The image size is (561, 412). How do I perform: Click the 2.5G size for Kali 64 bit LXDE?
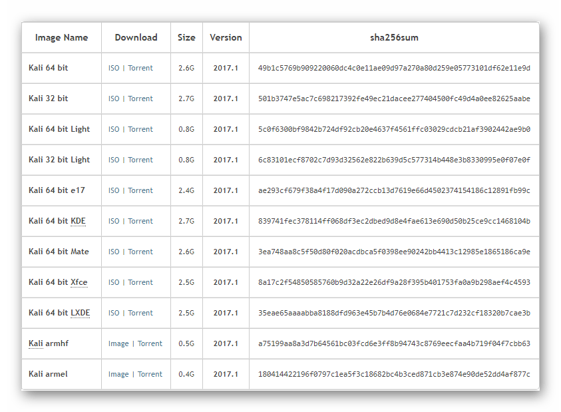click(x=186, y=313)
